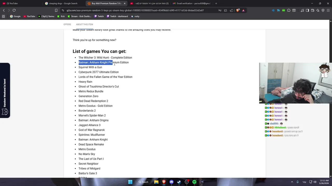Click Brave Shields lion icon

point(238,10)
